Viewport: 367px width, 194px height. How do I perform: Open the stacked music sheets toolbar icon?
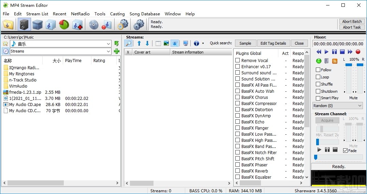click(50, 24)
